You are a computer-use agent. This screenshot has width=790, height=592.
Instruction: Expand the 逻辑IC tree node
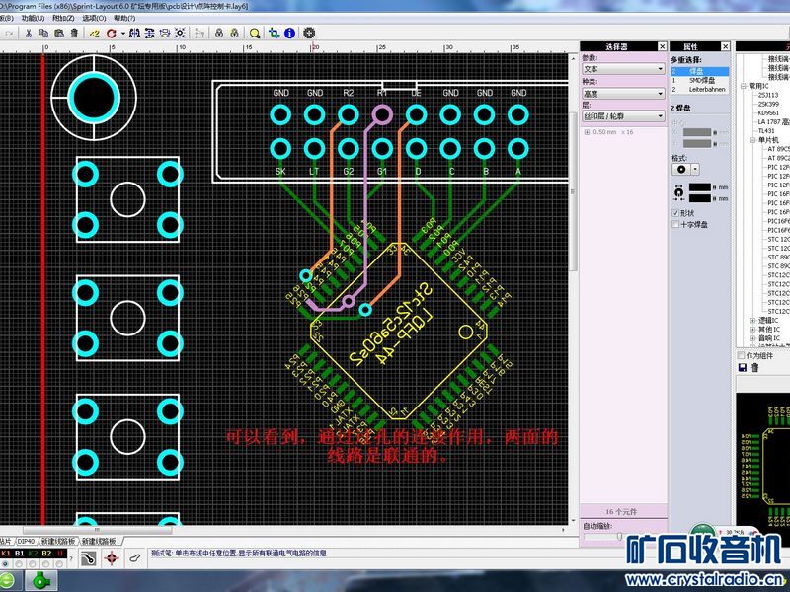(x=752, y=321)
